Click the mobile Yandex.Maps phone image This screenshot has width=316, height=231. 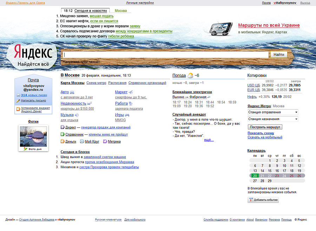click(220, 28)
